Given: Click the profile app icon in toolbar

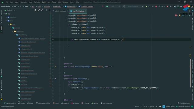Looking at the screenshot, I should tap(162, 6).
